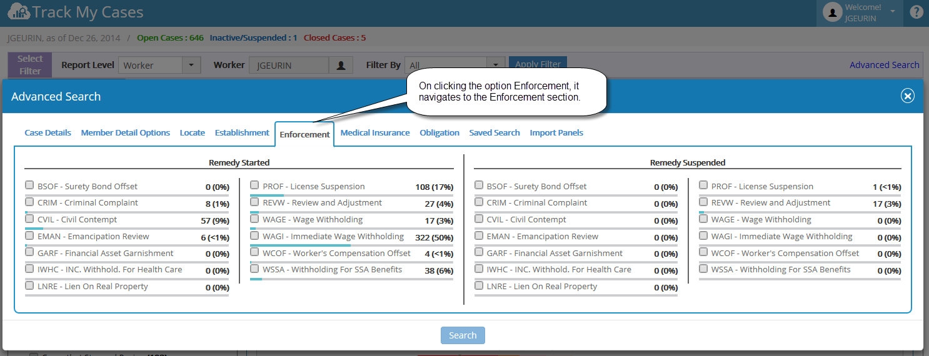Check CVIL Civil Contempt under Remedy Started
Image resolution: width=929 pixels, height=356 pixels.
29,219
